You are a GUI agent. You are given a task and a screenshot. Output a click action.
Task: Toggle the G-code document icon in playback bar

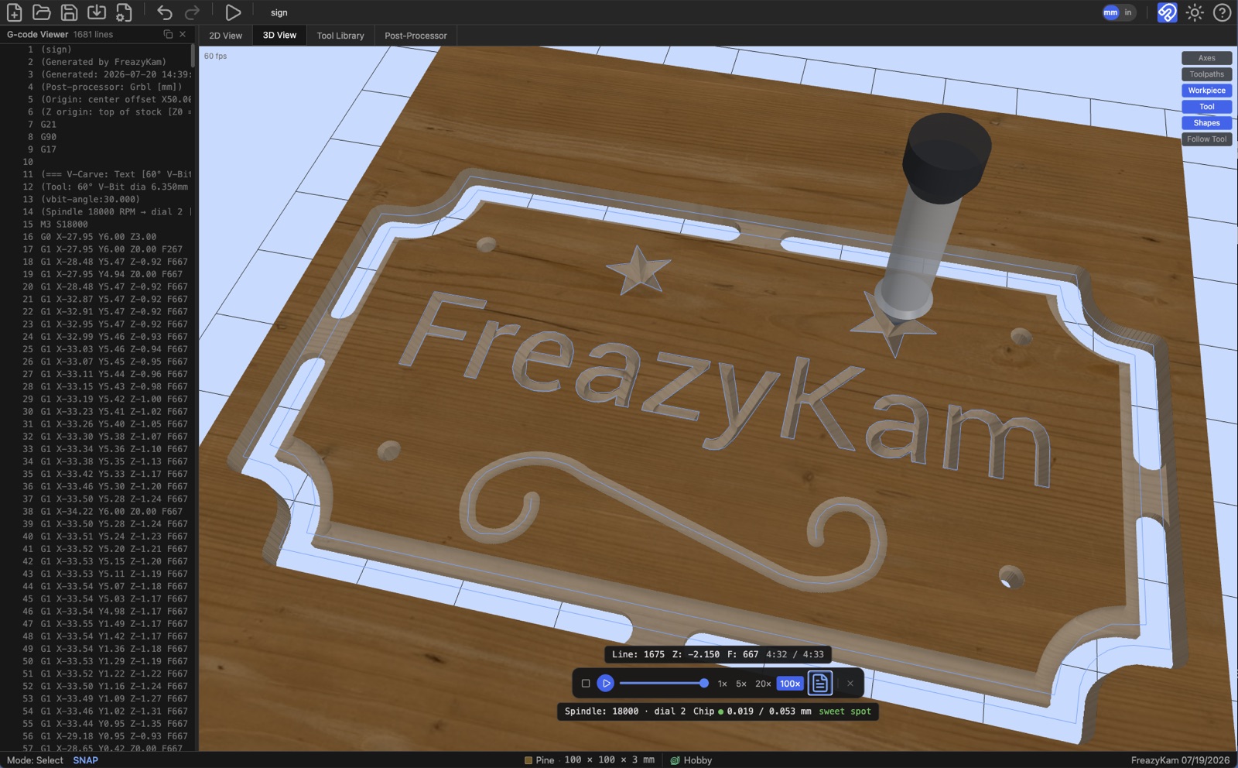pos(820,683)
